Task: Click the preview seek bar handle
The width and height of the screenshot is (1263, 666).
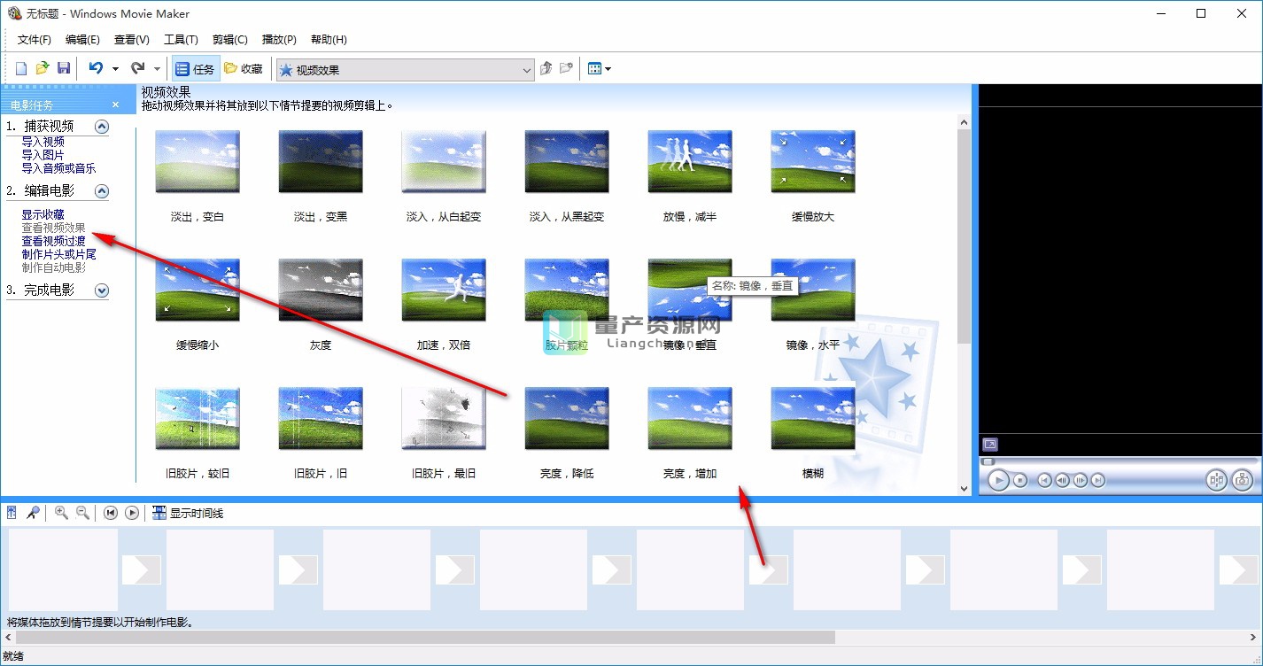Action: [988, 461]
